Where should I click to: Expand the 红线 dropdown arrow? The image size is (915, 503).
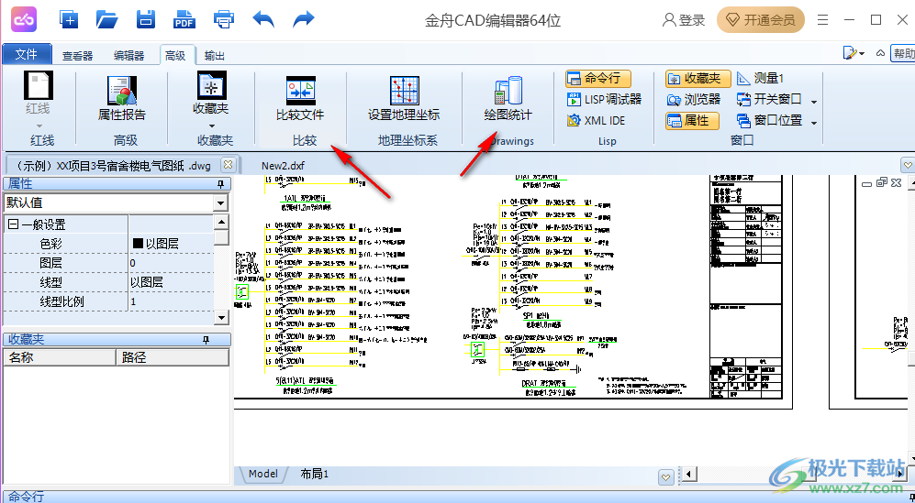coord(39,126)
